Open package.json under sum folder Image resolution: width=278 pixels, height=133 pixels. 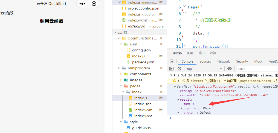143,62
